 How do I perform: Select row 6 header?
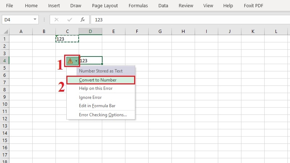[x=5, y=75]
